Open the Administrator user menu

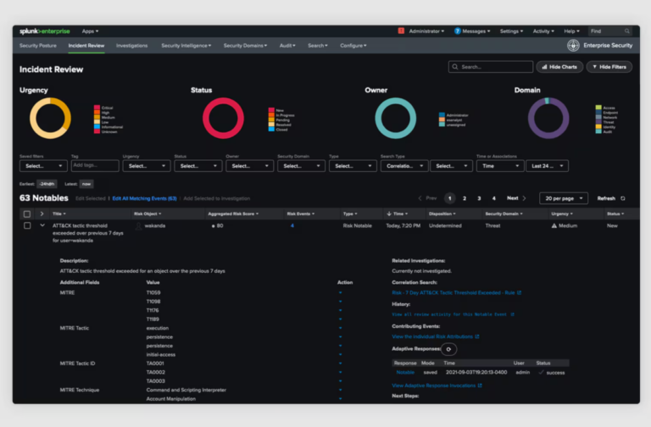[x=426, y=31]
